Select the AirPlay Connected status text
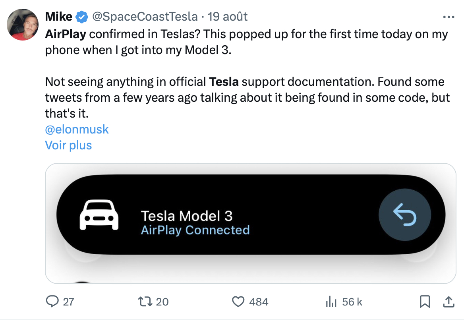 (x=194, y=230)
